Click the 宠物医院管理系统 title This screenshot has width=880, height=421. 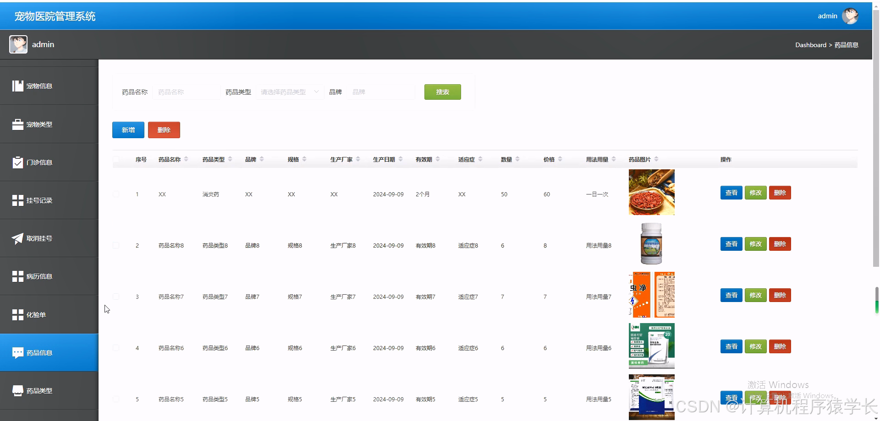coord(55,16)
